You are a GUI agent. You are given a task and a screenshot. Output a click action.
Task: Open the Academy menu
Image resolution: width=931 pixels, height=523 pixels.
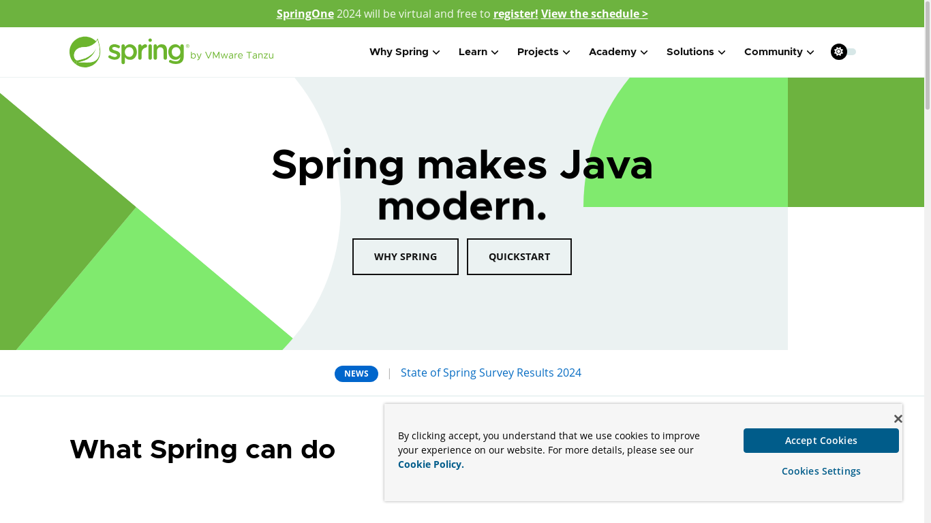pyautogui.click(x=618, y=52)
